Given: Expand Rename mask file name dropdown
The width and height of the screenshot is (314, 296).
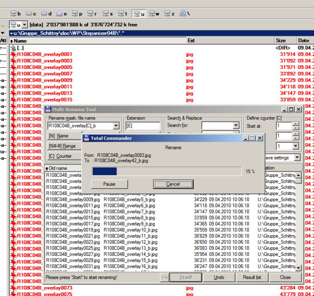Looking at the screenshot, I should point(116,126).
